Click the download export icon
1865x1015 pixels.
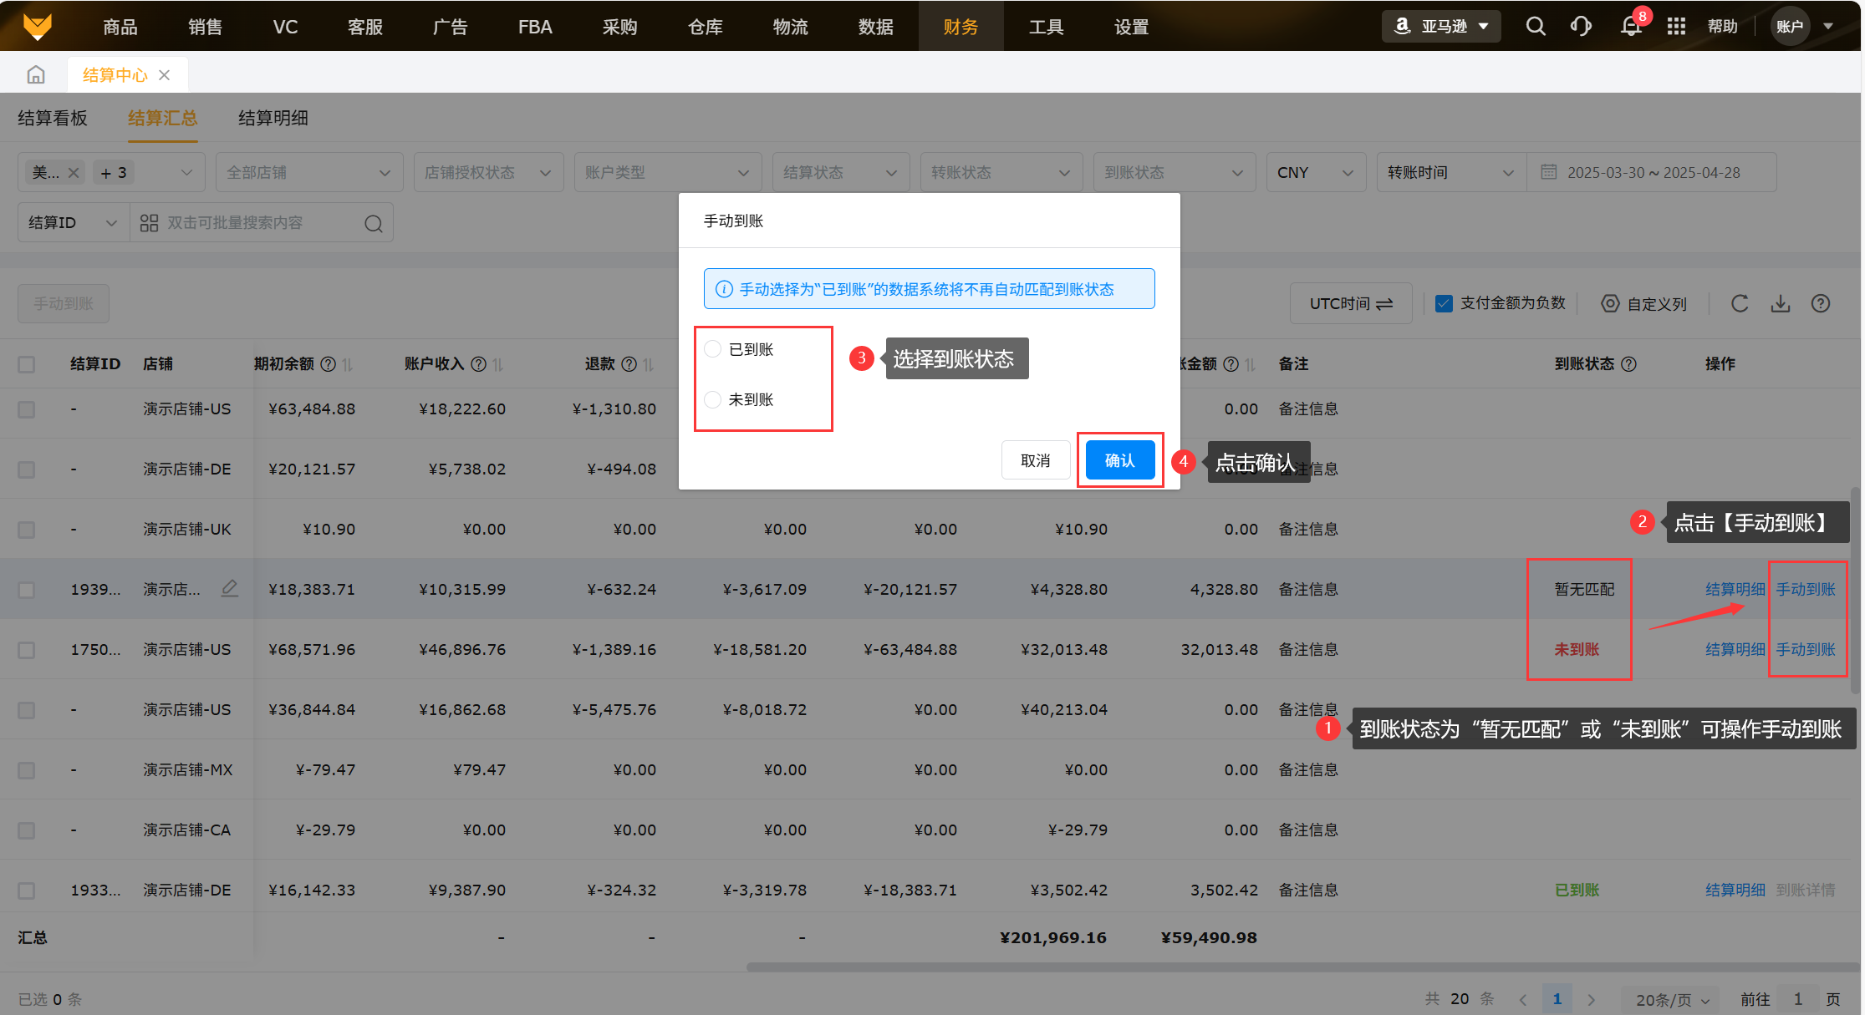click(1780, 303)
